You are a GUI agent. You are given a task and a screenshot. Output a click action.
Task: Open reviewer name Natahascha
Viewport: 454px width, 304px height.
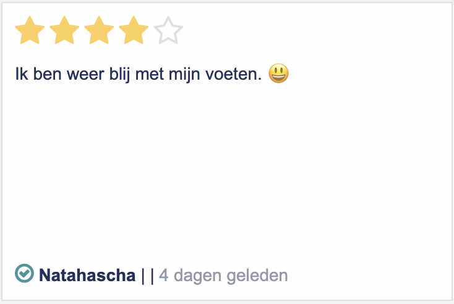(x=87, y=275)
